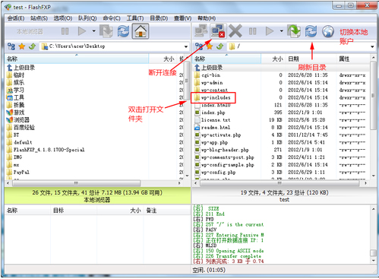379x279 pixels.
Task: Sort remote list by 大小 column header
Action: pyautogui.click(x=273, y=59)
